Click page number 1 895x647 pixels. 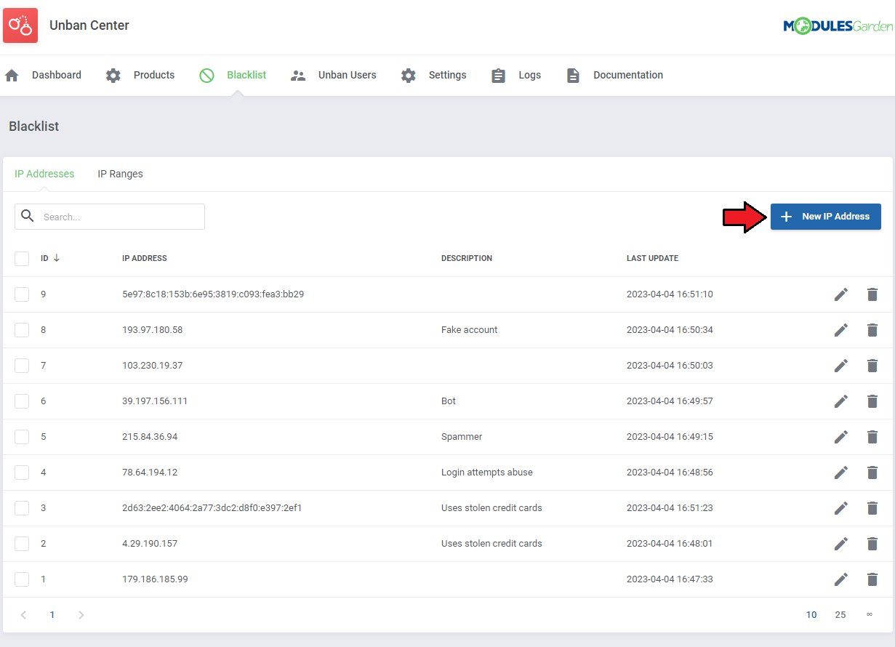(52, 615)
